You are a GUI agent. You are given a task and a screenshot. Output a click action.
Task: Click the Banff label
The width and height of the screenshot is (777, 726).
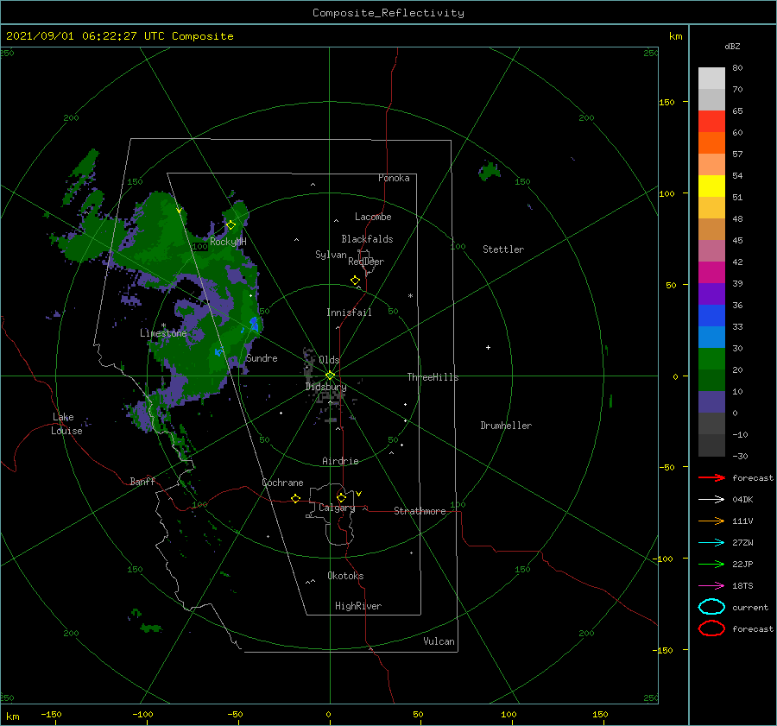pos(142,481)
